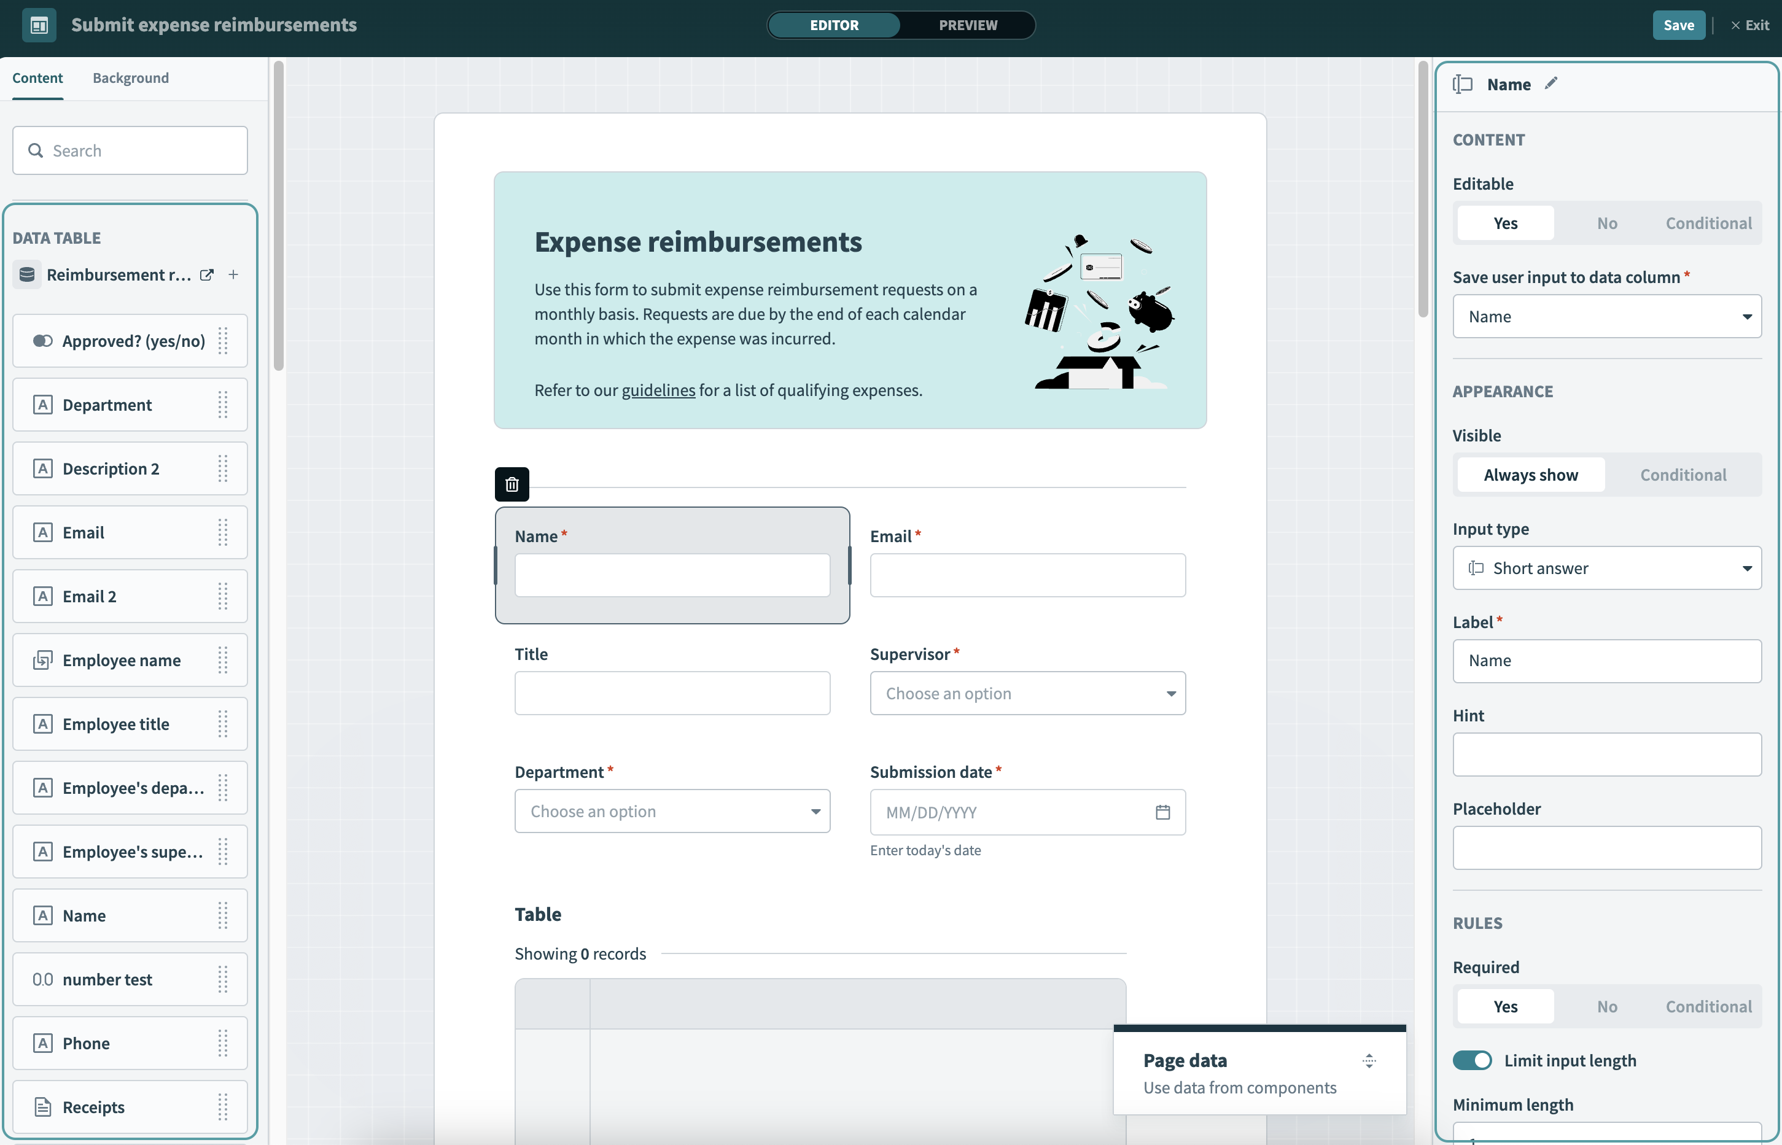Screen dimensions: 1782x1145
Task: Set Editable to No
Action: pyautogui.click(x=1606, y=224)
